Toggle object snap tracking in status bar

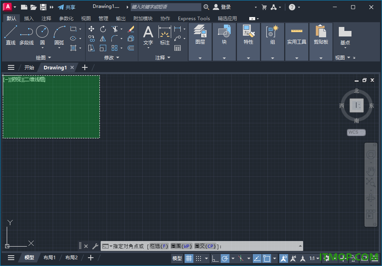click(x=257, y=258)
